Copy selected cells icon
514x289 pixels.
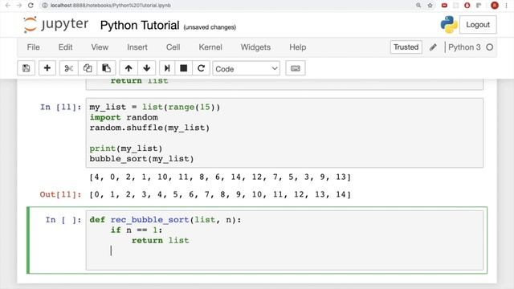pyautogui.click(x=88, y=68)
